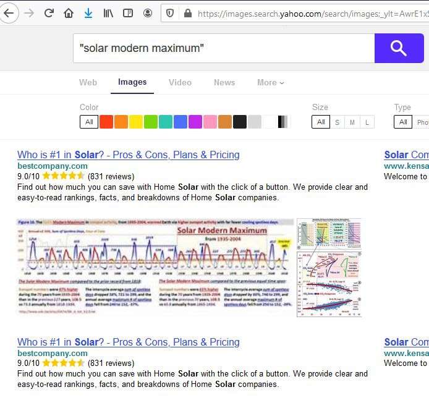Screen dimensions: 429x408
Task: Click the second 9.0/10 rating text
Action: pyautogui.click(x=28, y=363)
